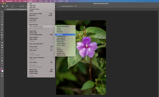Select the Move tool
The width and height of the screenshot is (159, 97).
coord(2,12)
